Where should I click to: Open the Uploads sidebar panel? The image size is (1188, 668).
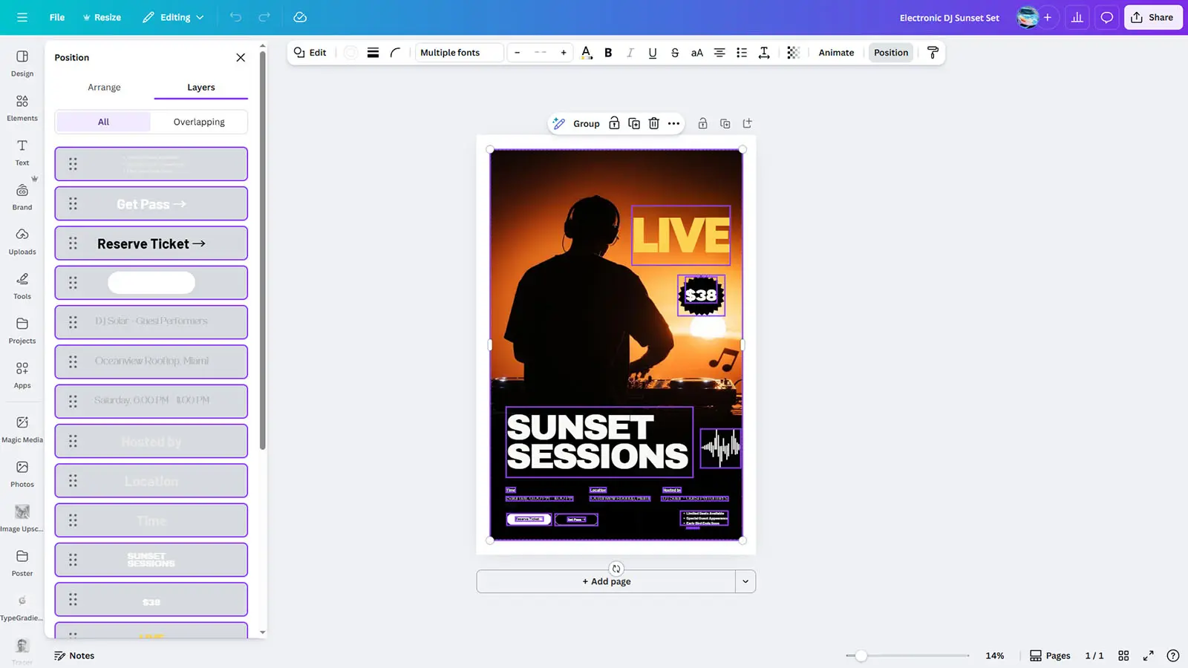point(22,241)
